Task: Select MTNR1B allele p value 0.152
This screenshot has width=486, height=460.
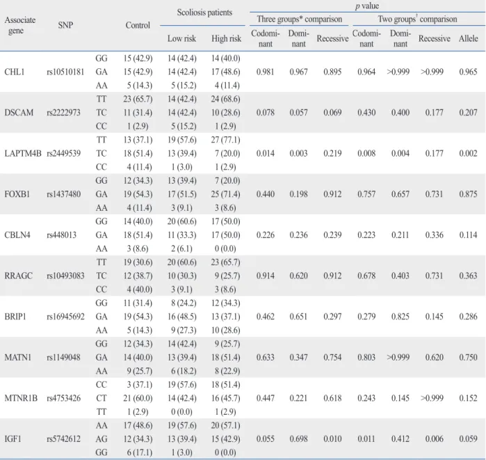Action: (x=468, y=398)
